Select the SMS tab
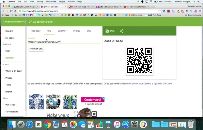Screen dimensions: 203x130 tap(89, 31)
